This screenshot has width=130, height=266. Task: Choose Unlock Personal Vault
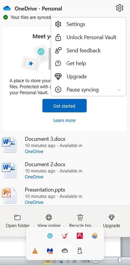click(x=88, y=37)
